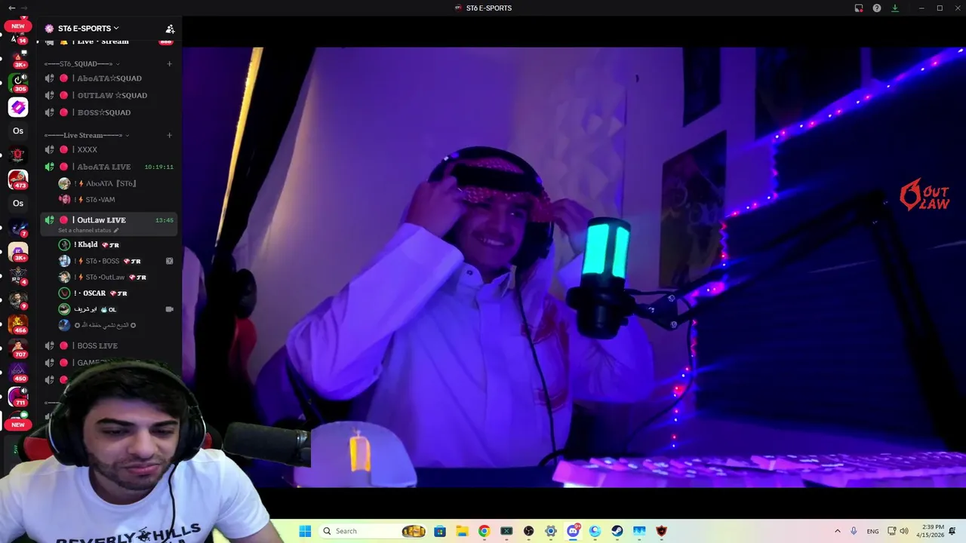Click !Kh4ld's green-ringed avatar

point(65,245)
